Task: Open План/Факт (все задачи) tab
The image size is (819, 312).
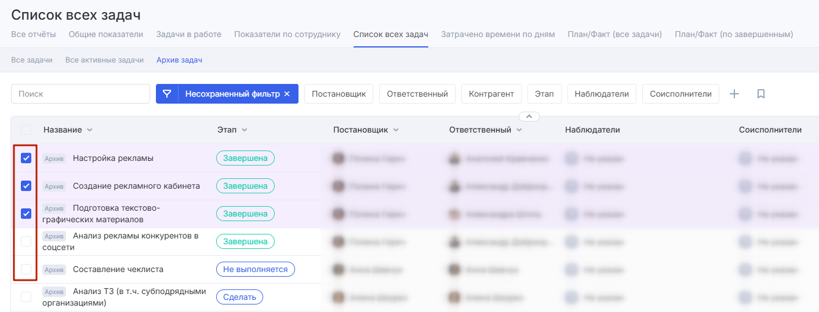Action: tap(615, 34)
